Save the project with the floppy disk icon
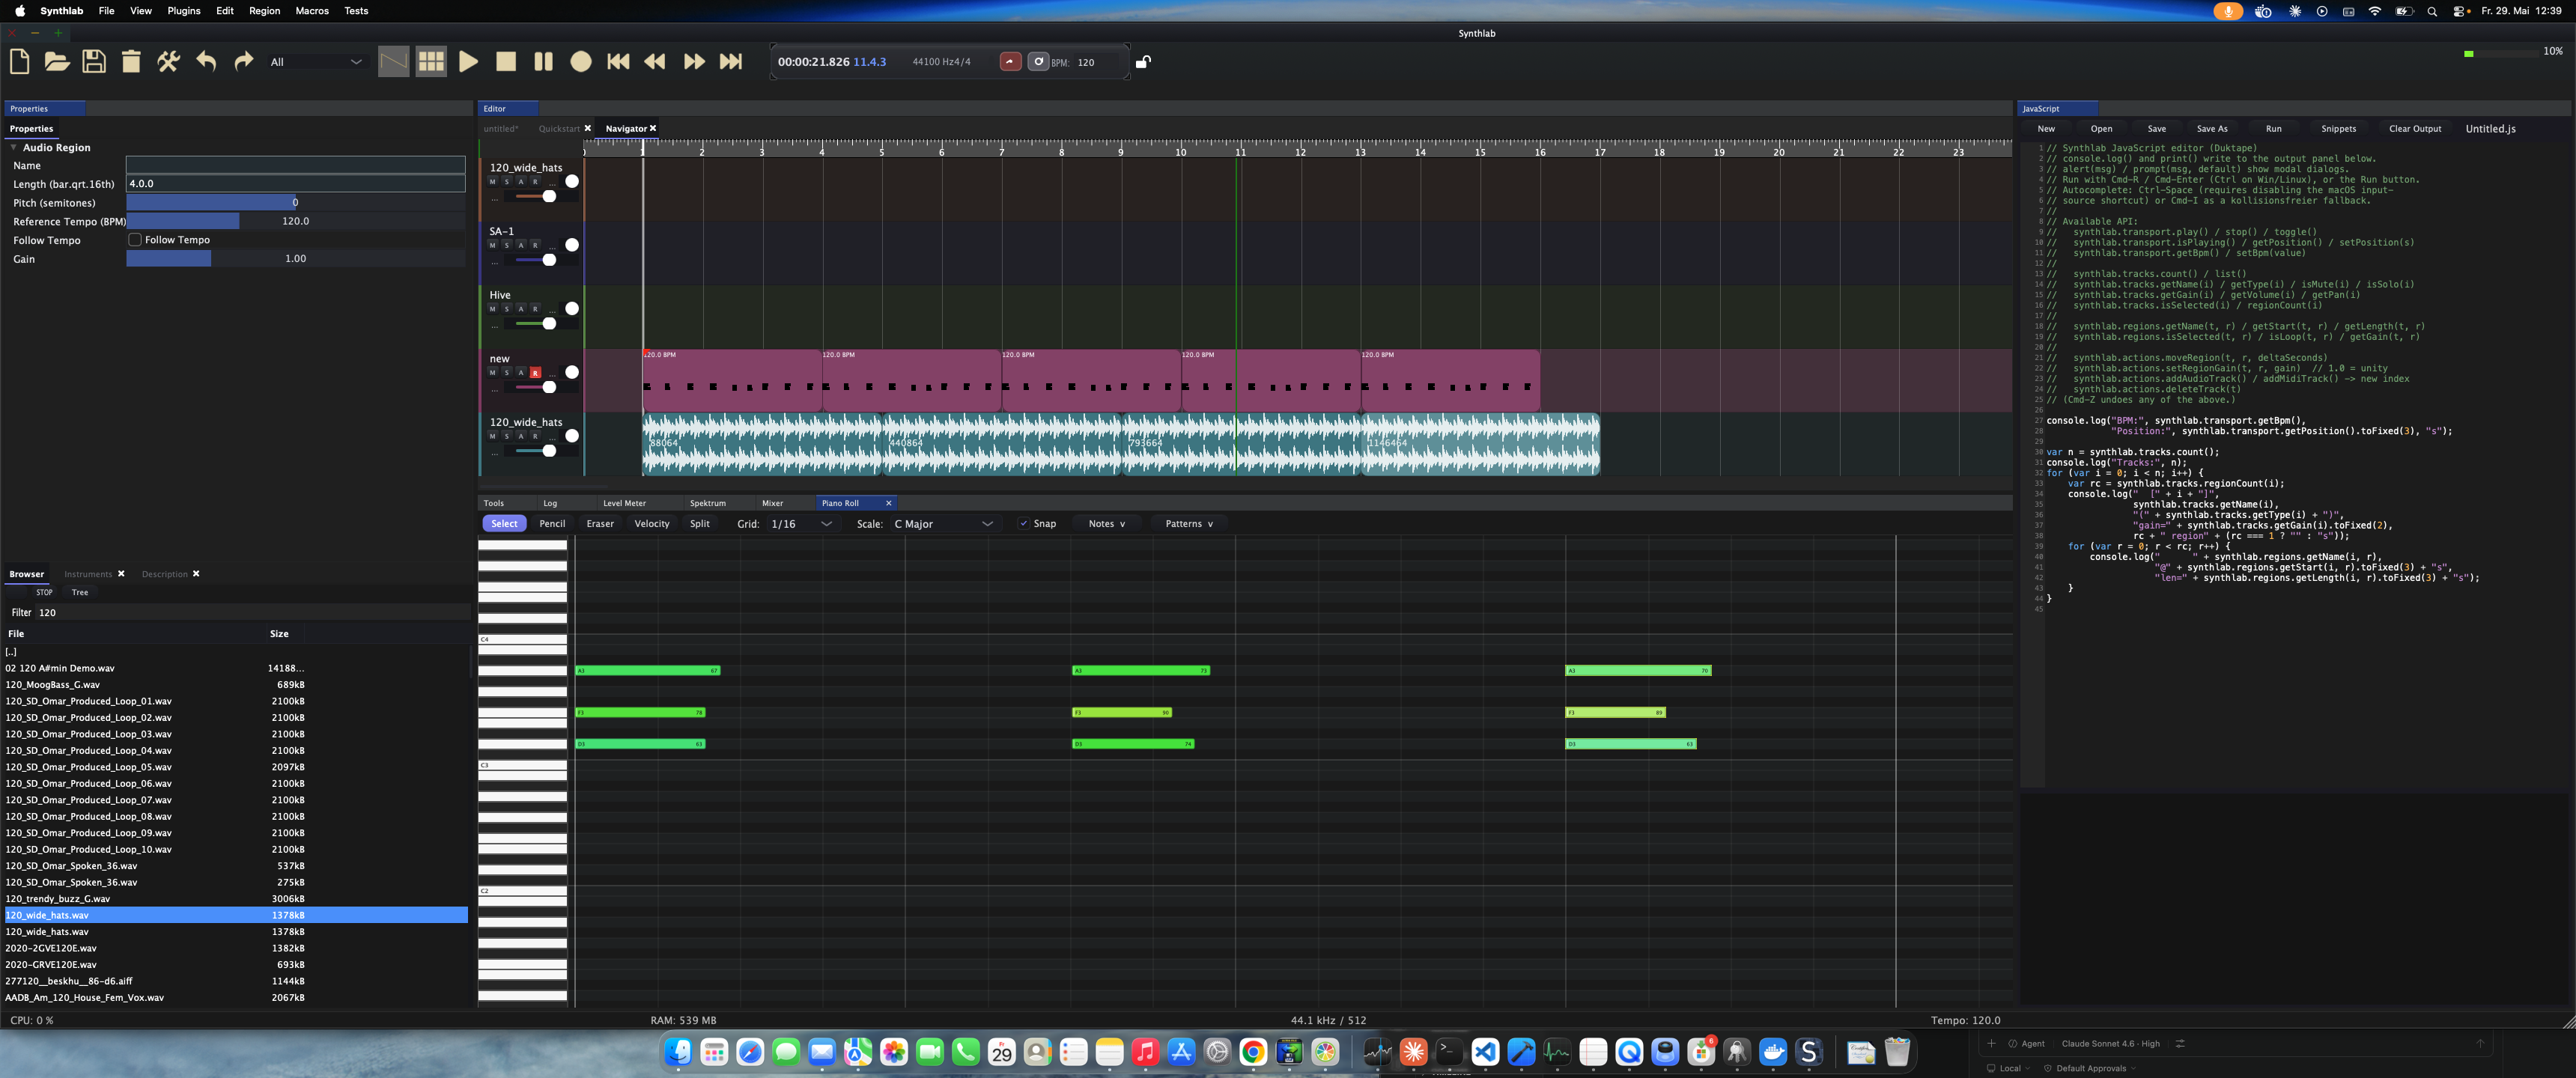Viewport: 2576px width, 1078px height. (94, 62)
